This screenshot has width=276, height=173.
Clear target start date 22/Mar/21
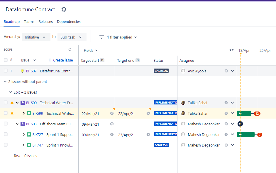(x=112, y=113)
